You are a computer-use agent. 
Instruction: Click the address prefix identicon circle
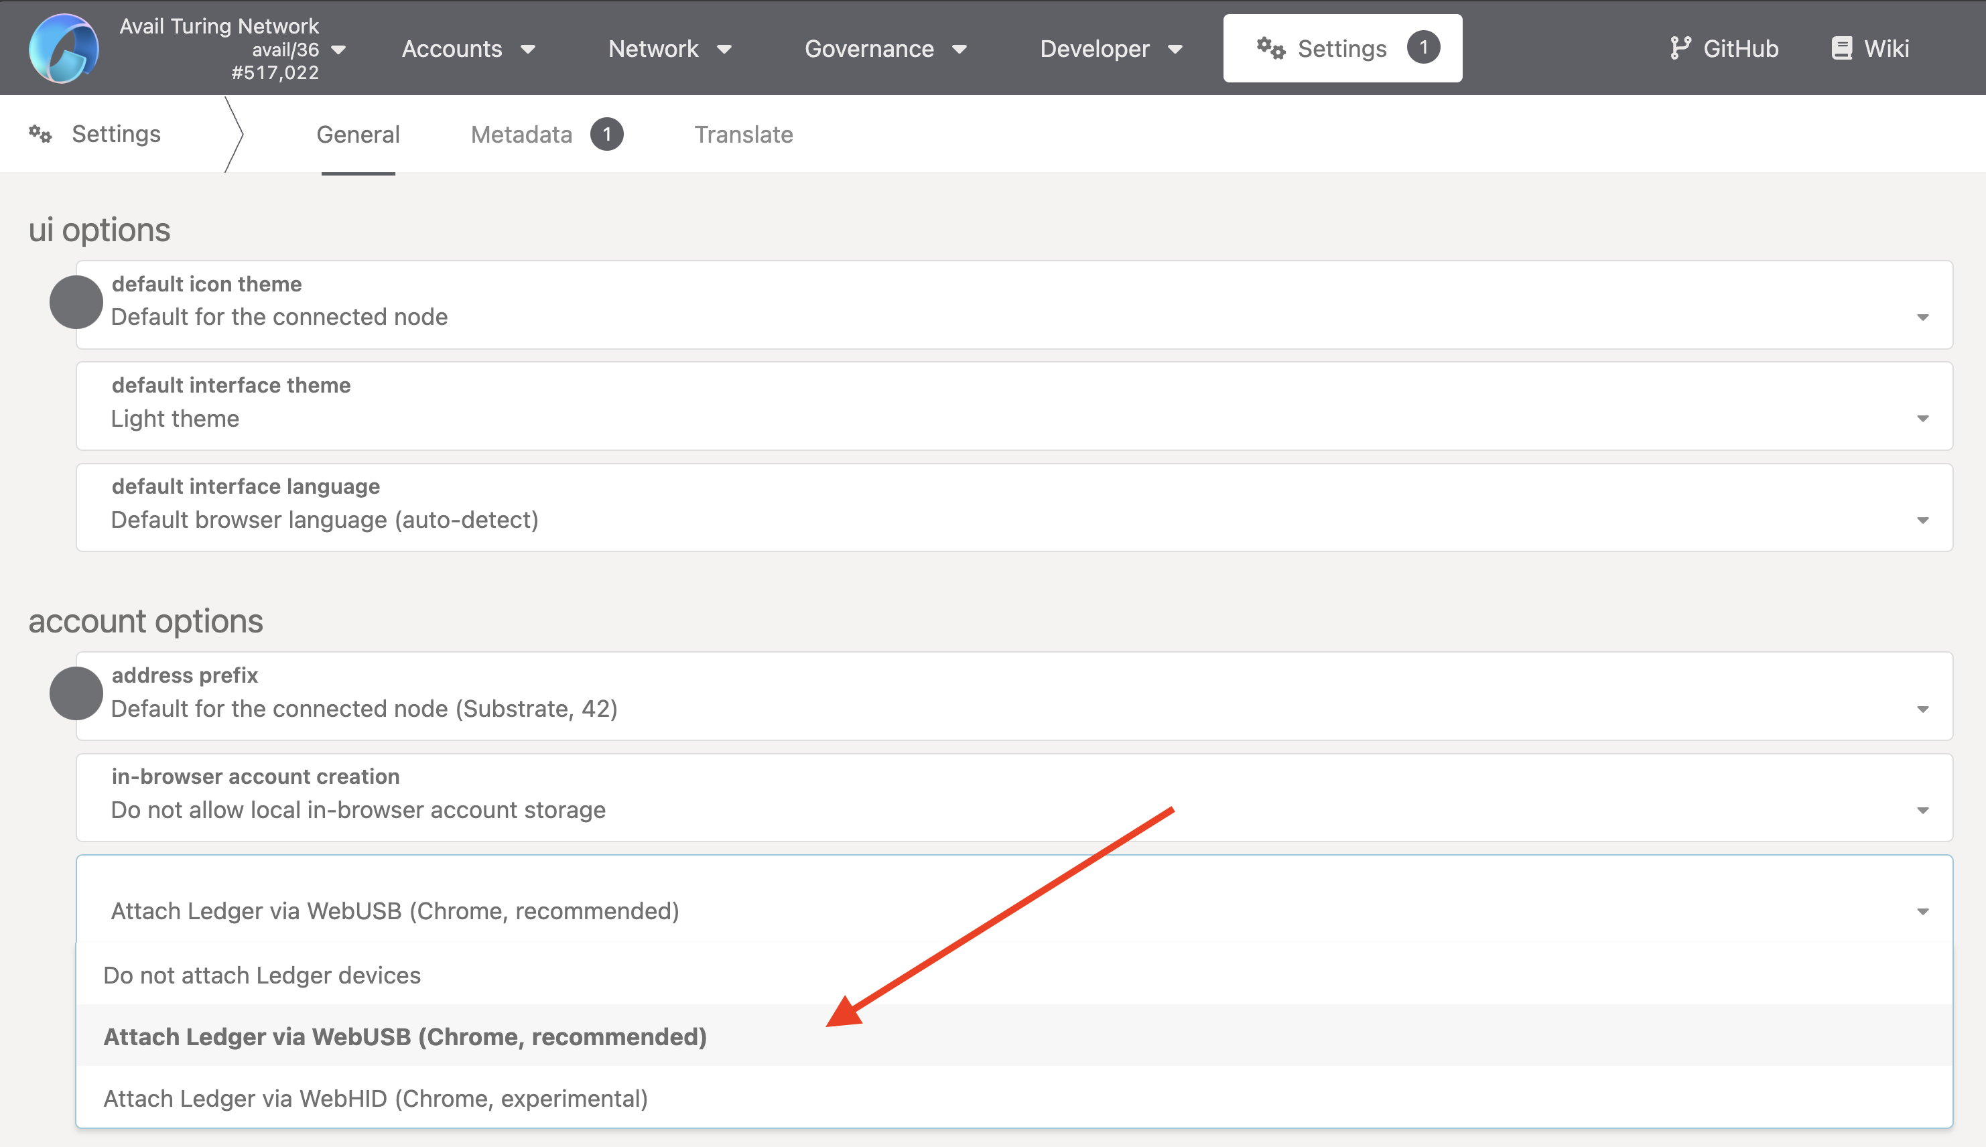[76, 693]
